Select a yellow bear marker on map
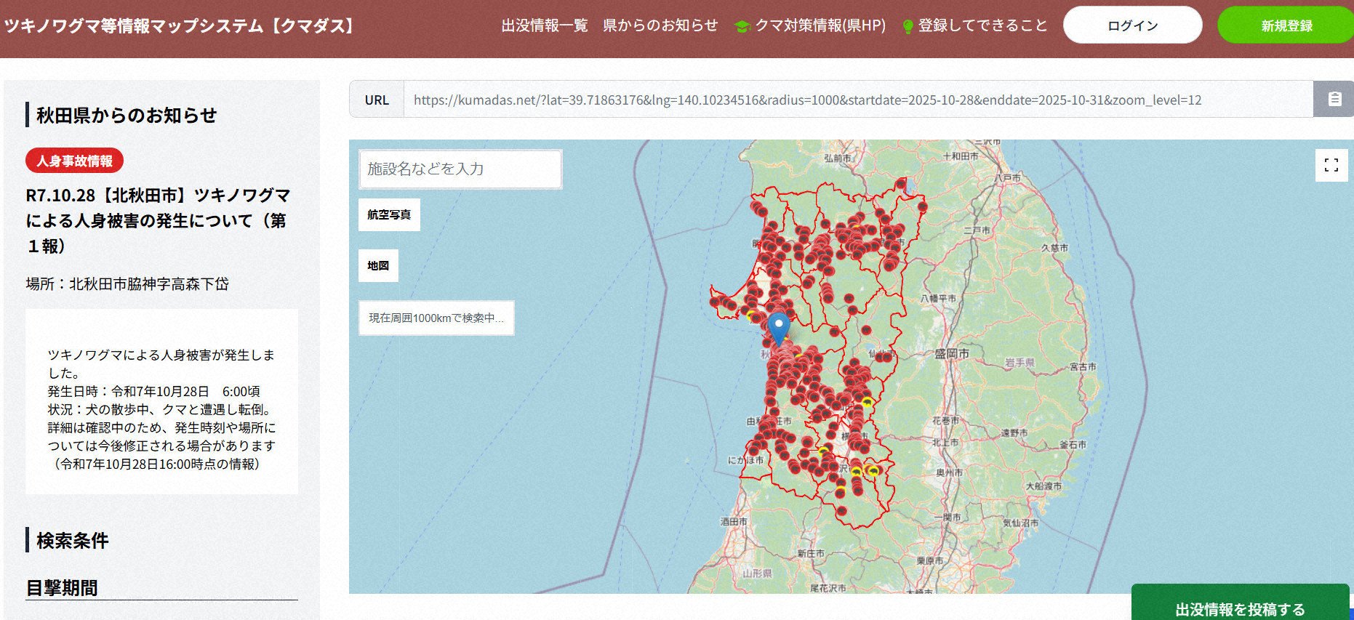This screenshot has height=620, width=1354. [867, 402]
